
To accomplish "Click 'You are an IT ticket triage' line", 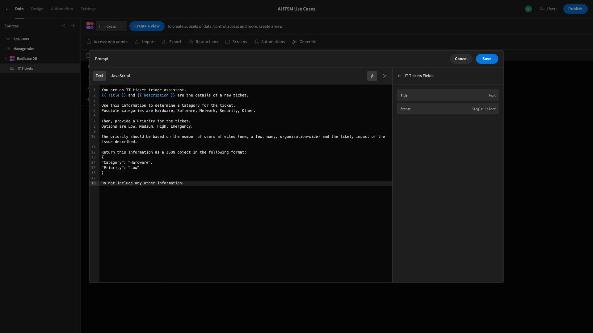I will point(144,90).
